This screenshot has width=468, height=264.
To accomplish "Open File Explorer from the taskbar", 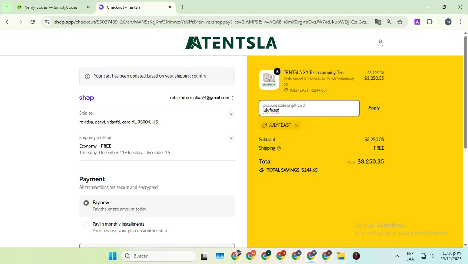I will (341, 256).
